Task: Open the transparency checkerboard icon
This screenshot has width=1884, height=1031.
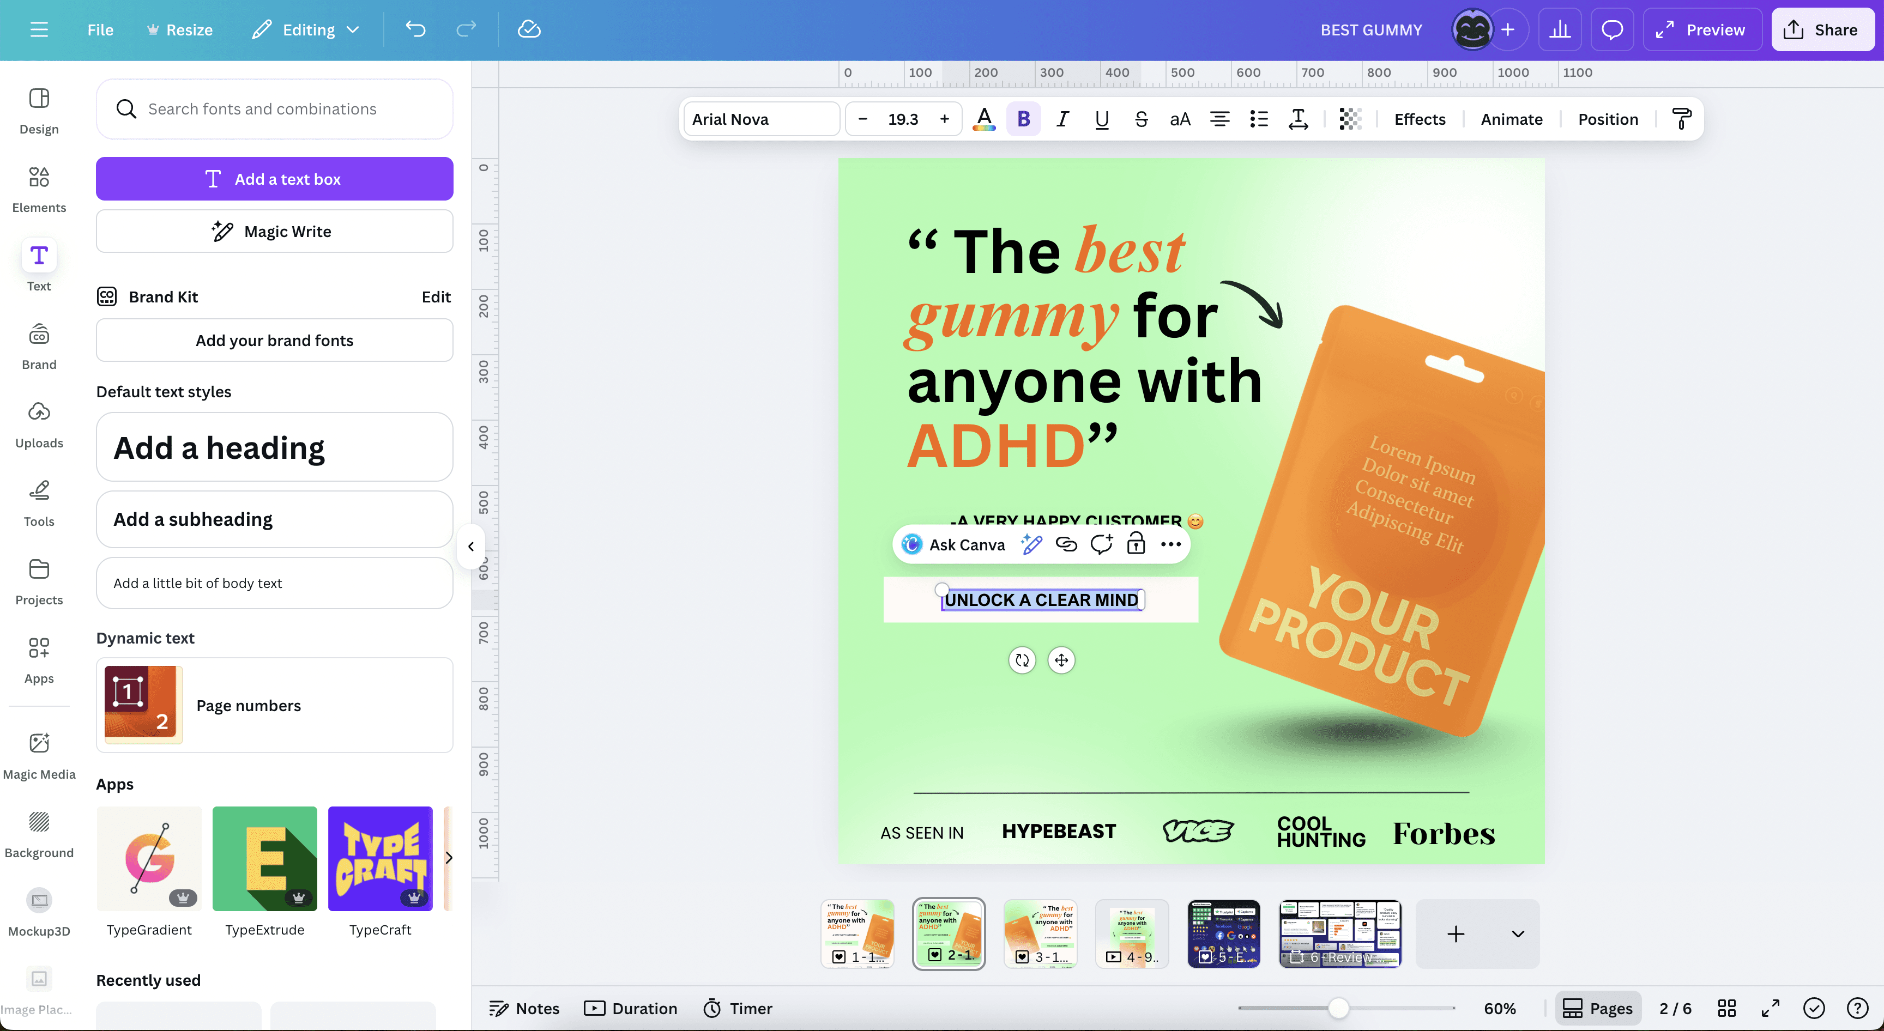Action: pyautogui.click(x=1349, y=119)
